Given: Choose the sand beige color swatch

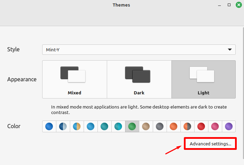Looking at the screenshot, I should 146,126.
